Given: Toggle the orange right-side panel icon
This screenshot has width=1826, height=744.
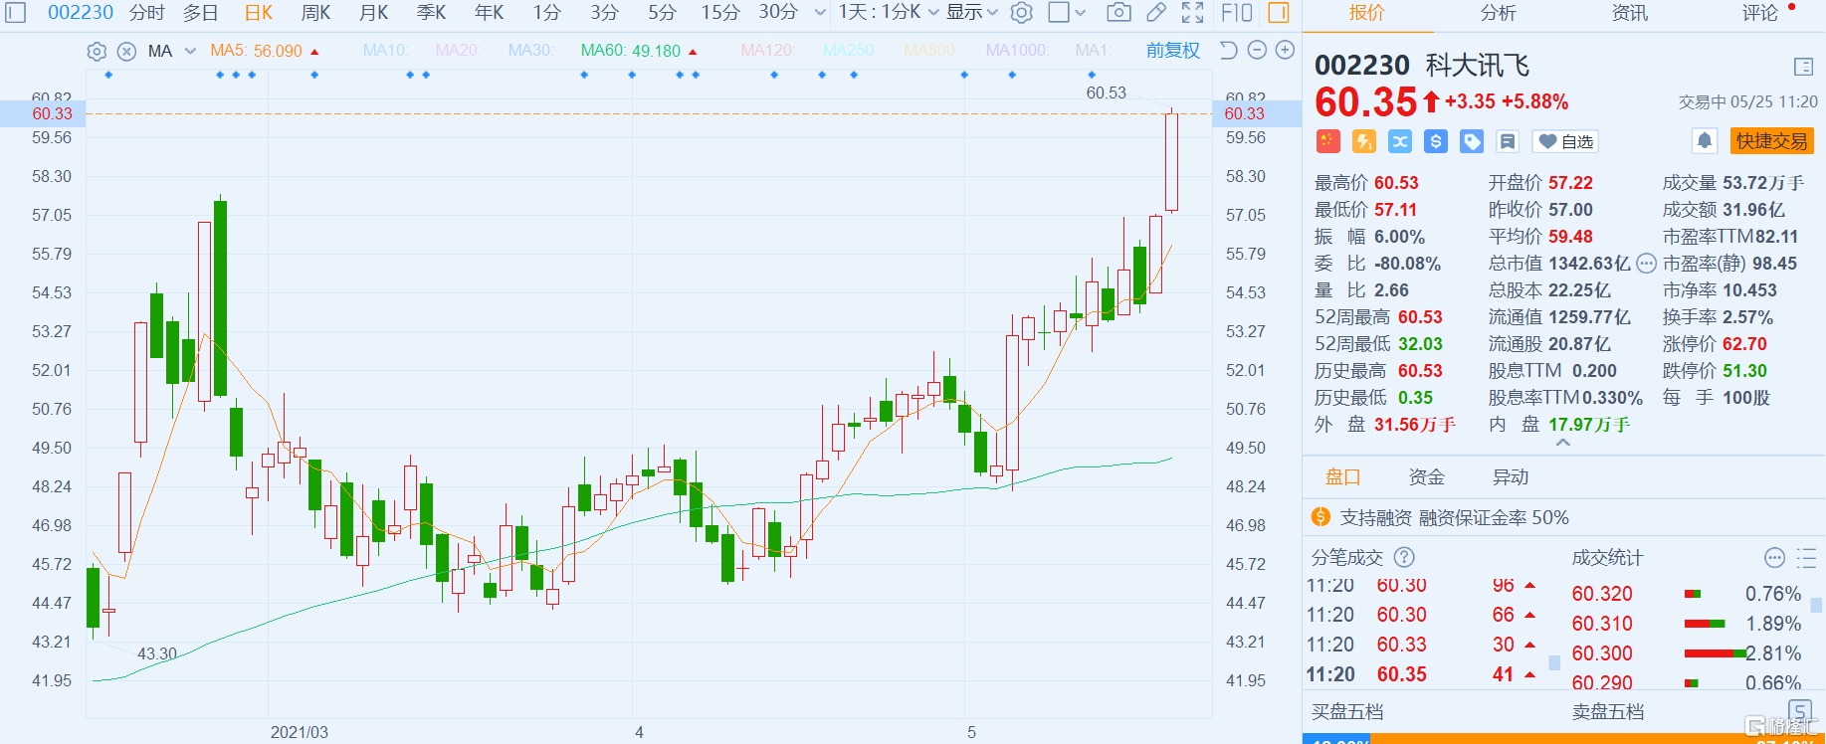Looking at the screenshot, I should click(x=1279, y=13).
